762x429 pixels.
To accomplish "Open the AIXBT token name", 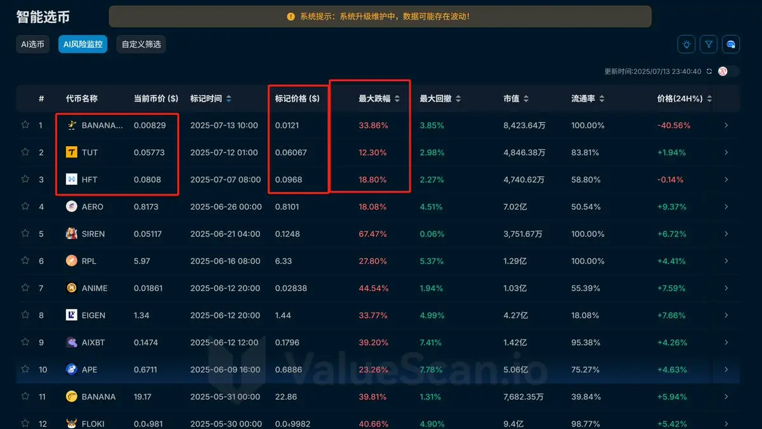I will [93, 343].
